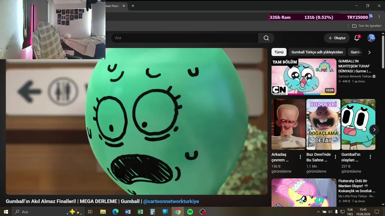Viewport: 385px width, 216px height.
Task: Open the Tüm Yer İşaretleri bookmarks folder
Action: pos(367,26)
